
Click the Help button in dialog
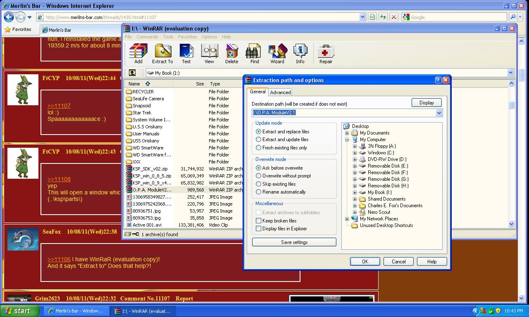point(432,261)
